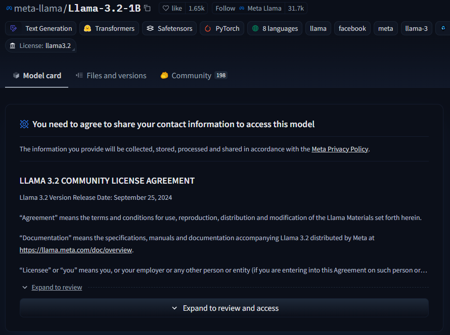
Task: Click the PyTorch flame icon
Action: 207,28
